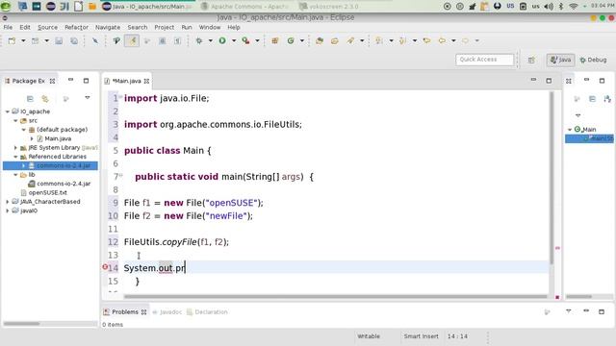This screenshot has width=616, height=346.
Task: Open the Debug dropdown arrow
Action: point(210,40)
